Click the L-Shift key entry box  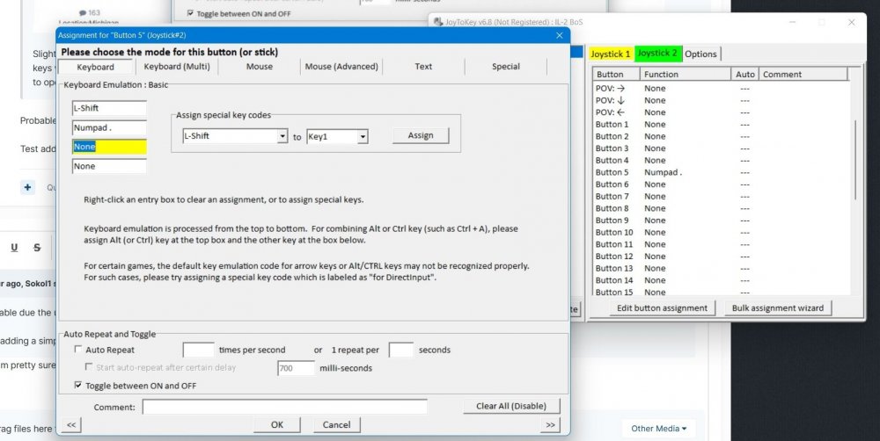pos(109,108)
